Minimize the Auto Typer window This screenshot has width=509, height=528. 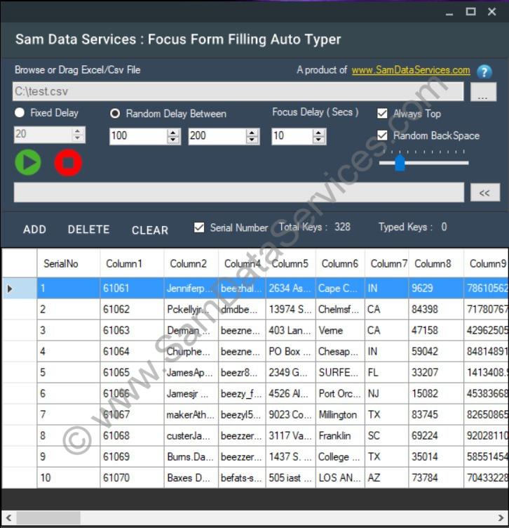click(449, 12)
